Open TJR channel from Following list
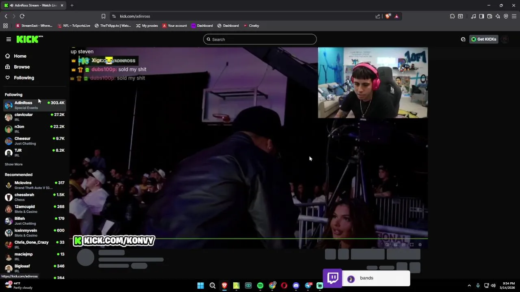The height and width of the screenshot is (292, 520). coord(35,152)
